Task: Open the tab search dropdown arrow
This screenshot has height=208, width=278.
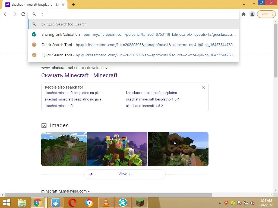Action: pos(244,4)
